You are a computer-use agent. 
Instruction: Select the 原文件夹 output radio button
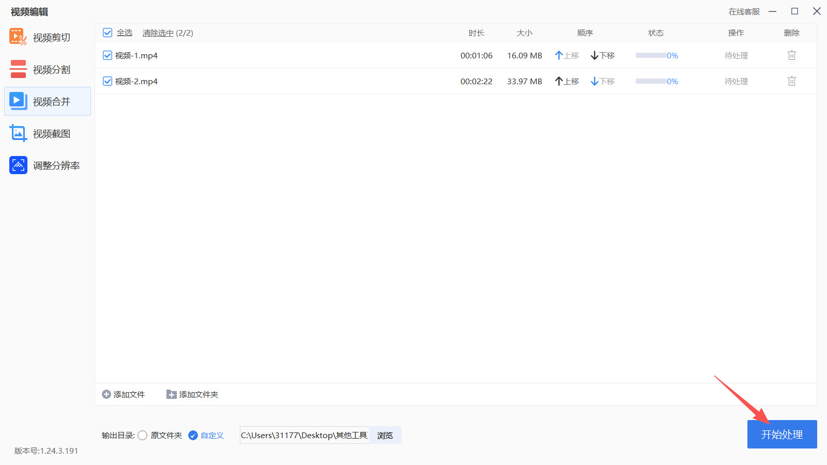(x=143, y=436)
